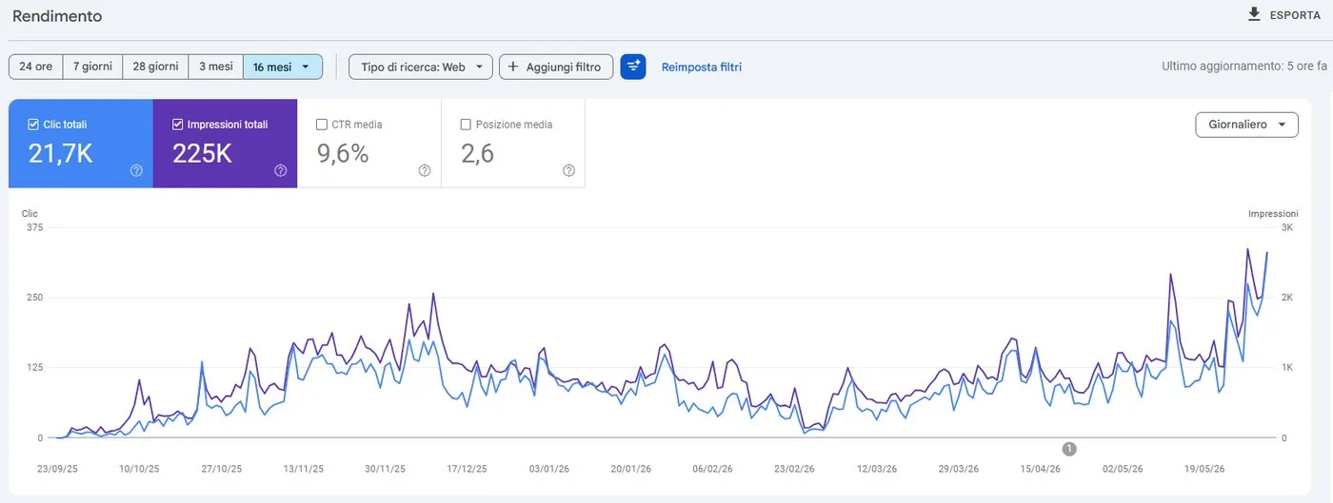
Task: Click the 225K total impressions value
Action: coord(203,154)
